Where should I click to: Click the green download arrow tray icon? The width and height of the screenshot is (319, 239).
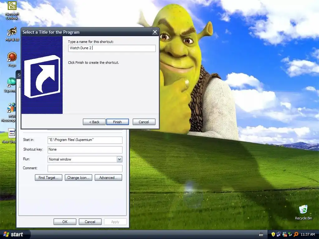coord(290,234)
